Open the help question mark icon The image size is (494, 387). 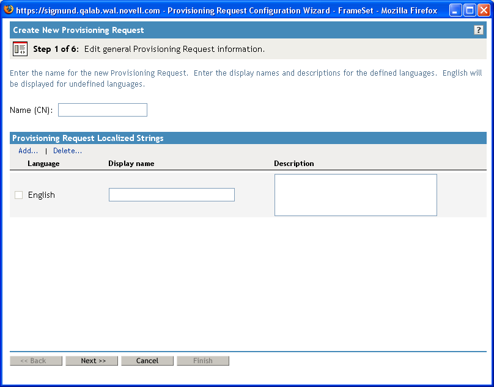(x=478, y=30)
